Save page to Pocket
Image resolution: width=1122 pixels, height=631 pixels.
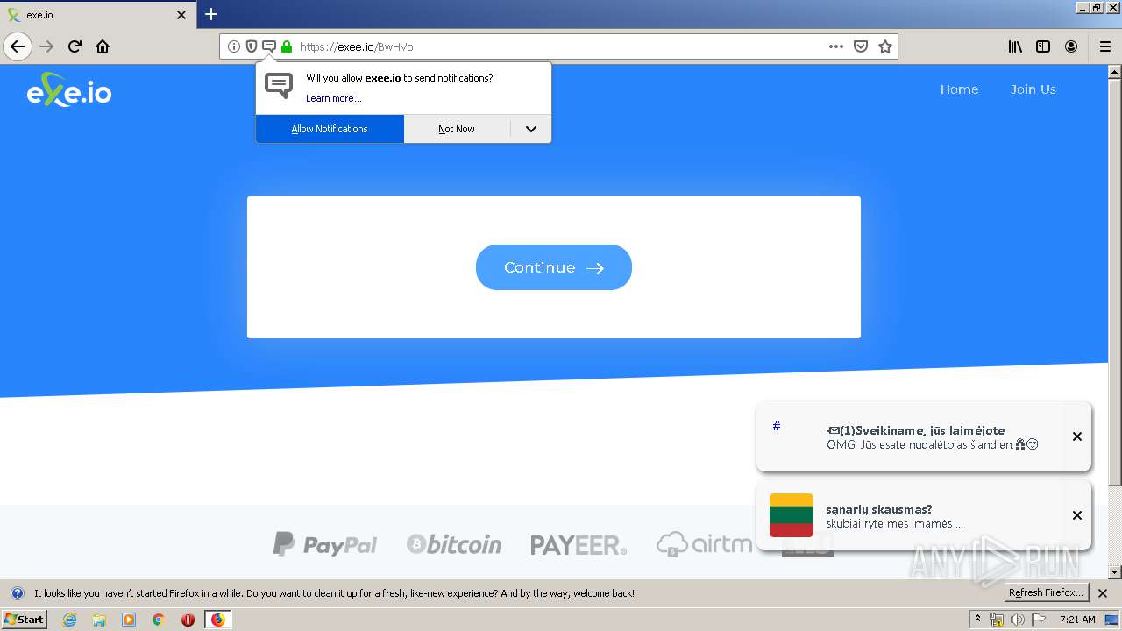(861, 46)
